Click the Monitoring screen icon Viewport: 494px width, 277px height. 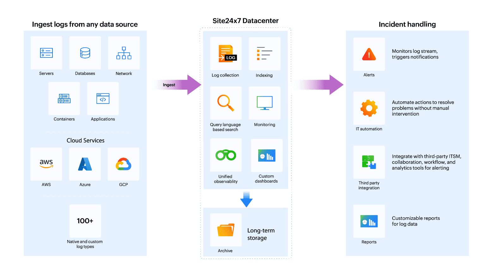pos(265,103)
